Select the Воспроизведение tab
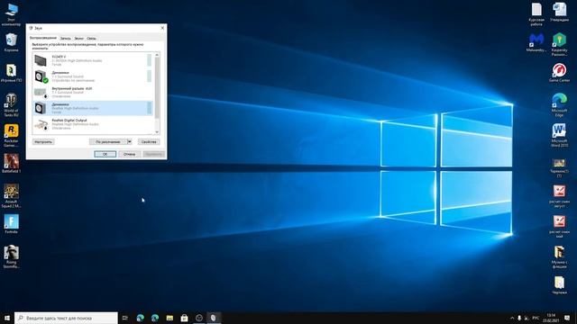 click(43, 38)
